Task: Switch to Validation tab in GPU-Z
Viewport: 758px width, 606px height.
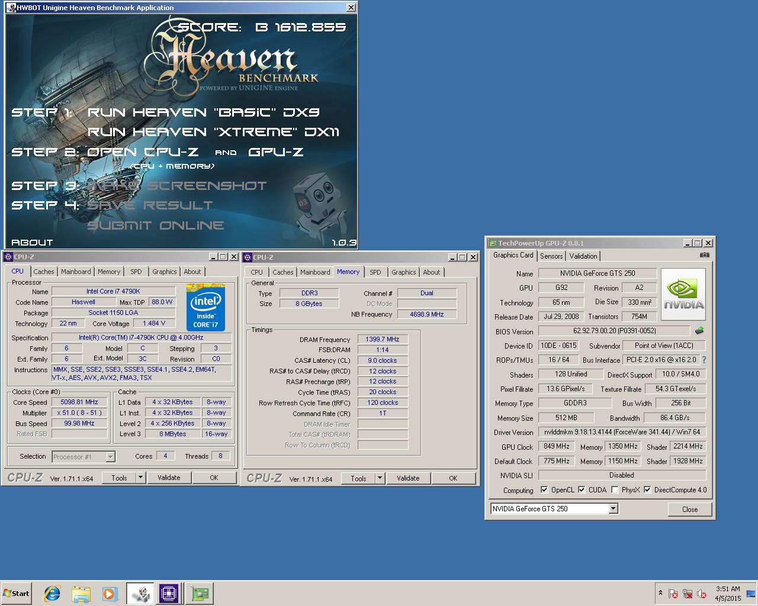Action: 583,256
